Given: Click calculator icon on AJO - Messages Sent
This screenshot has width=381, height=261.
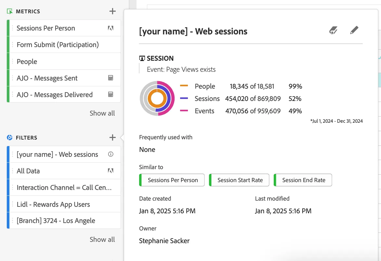Looking at the screenshot, I should click(x=111, y=78).
